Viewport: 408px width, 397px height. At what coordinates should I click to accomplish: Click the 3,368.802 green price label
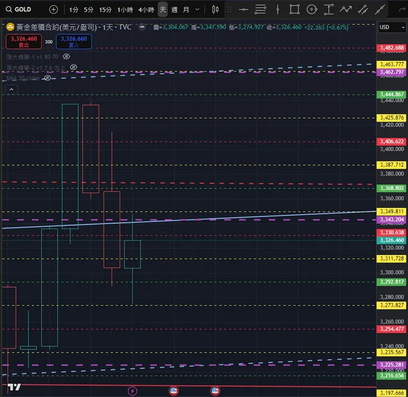391,188
